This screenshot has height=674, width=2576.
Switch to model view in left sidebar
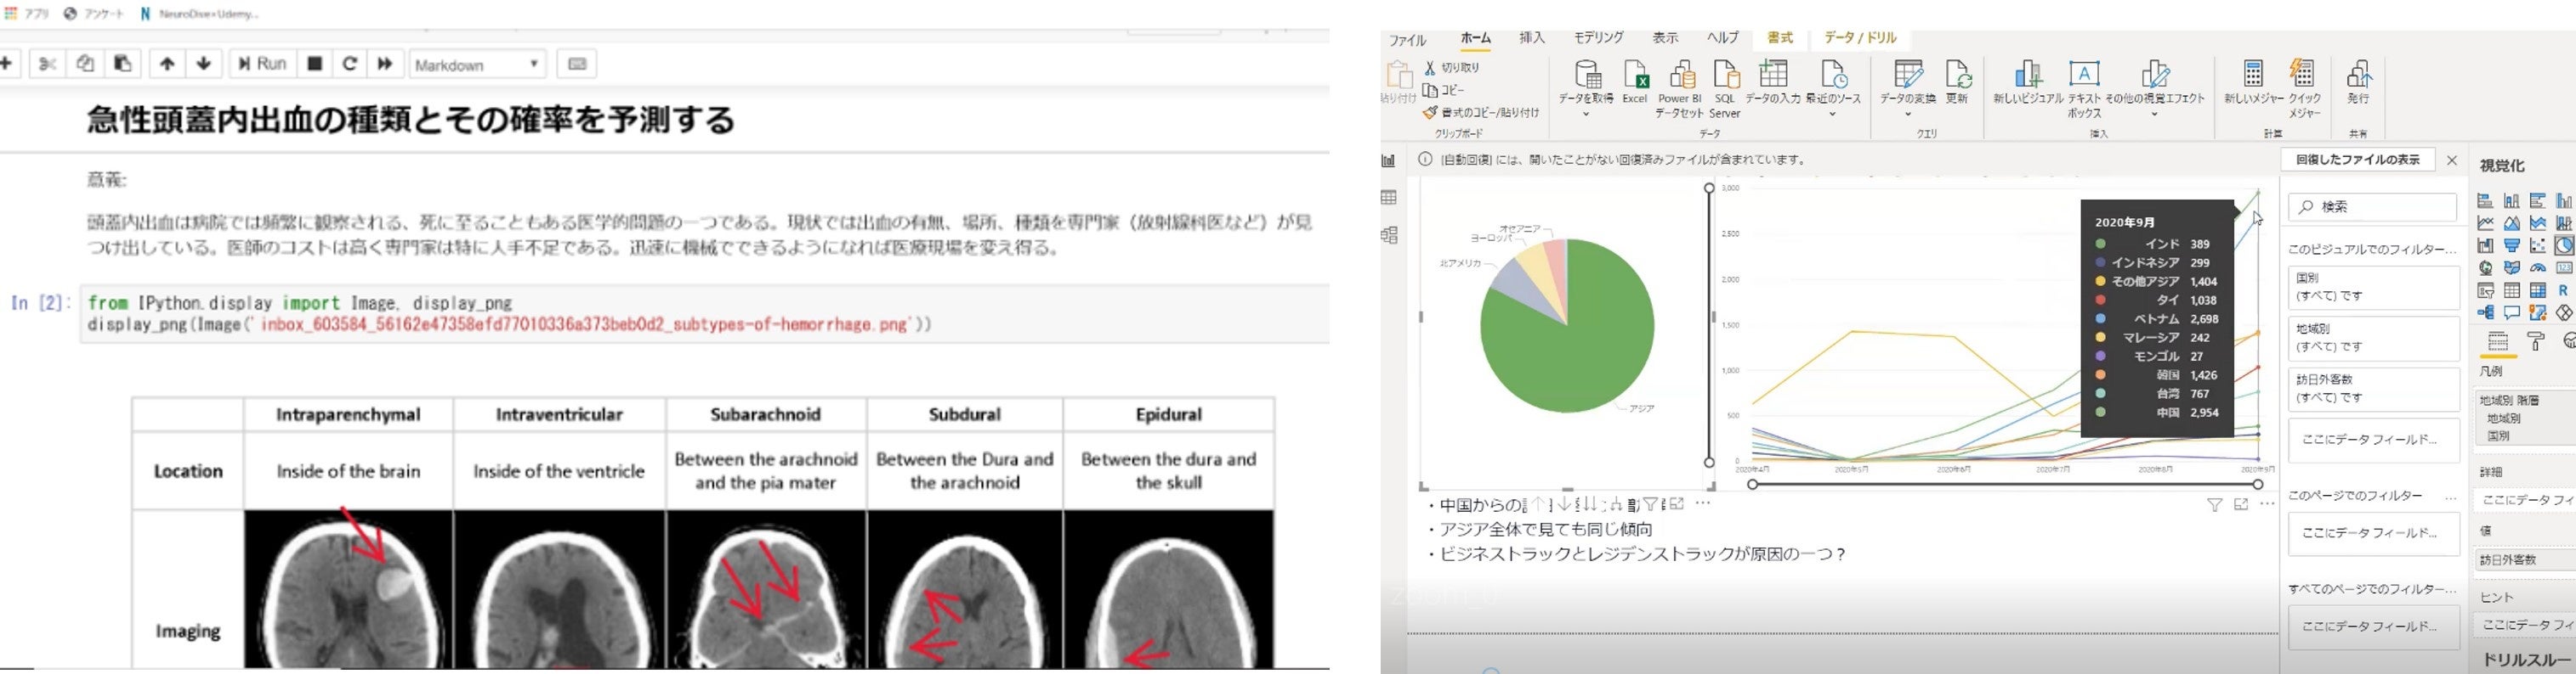(x=1388, y=236)
